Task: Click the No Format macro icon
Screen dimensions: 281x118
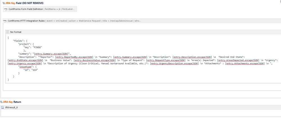Action: click(7, 32)
